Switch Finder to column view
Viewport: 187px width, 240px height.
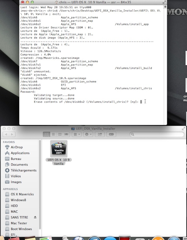tap(60, 134)
